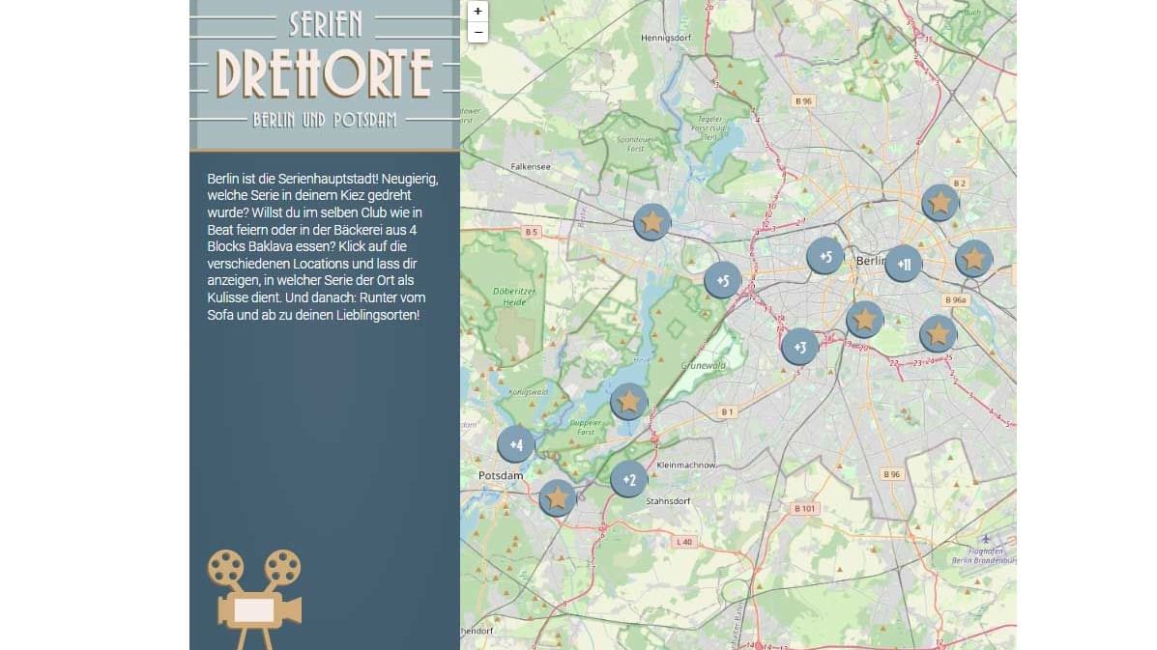Open the star marker near the B2 road
The height and width of the screenshot is (650, 1157).
939,203
